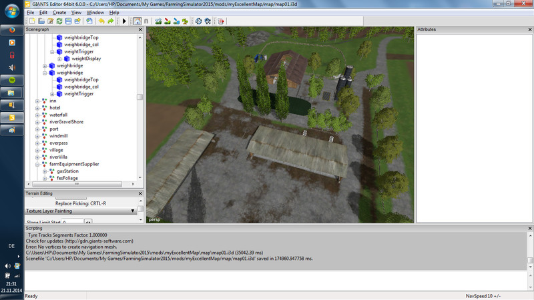This screenshot has height=300, width=534.
Task: Redo action with the green arrow icon
Action: (111, 21)
